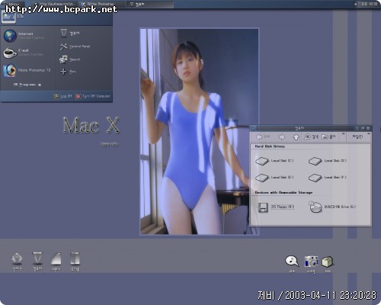Select Local Disk (F:) drive
This screenshot has height=305, width=381.
328,178
